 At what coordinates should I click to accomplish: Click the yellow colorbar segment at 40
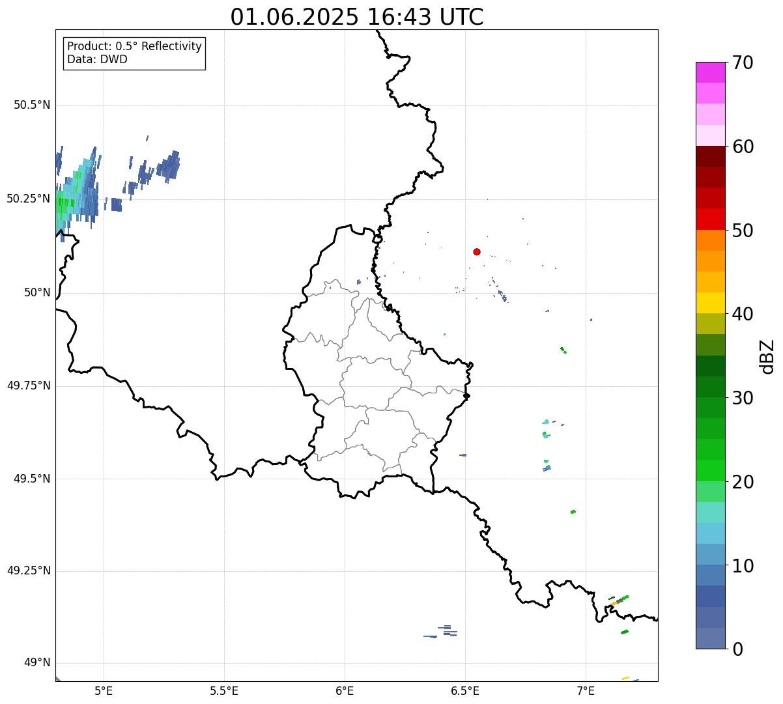[x=710, y=303]
